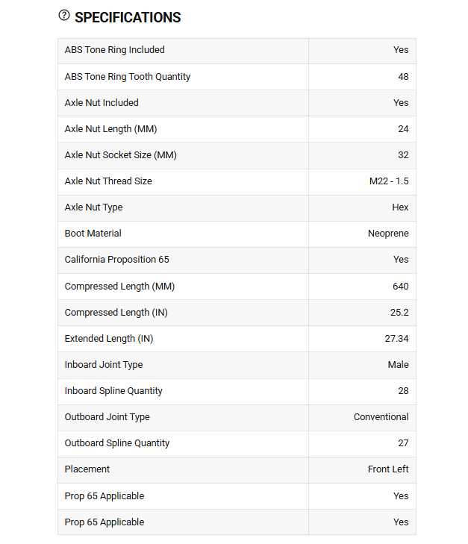
Task: Select the ABS Tone Ring Tooth Quantity value 48
Action: point(403,77)
